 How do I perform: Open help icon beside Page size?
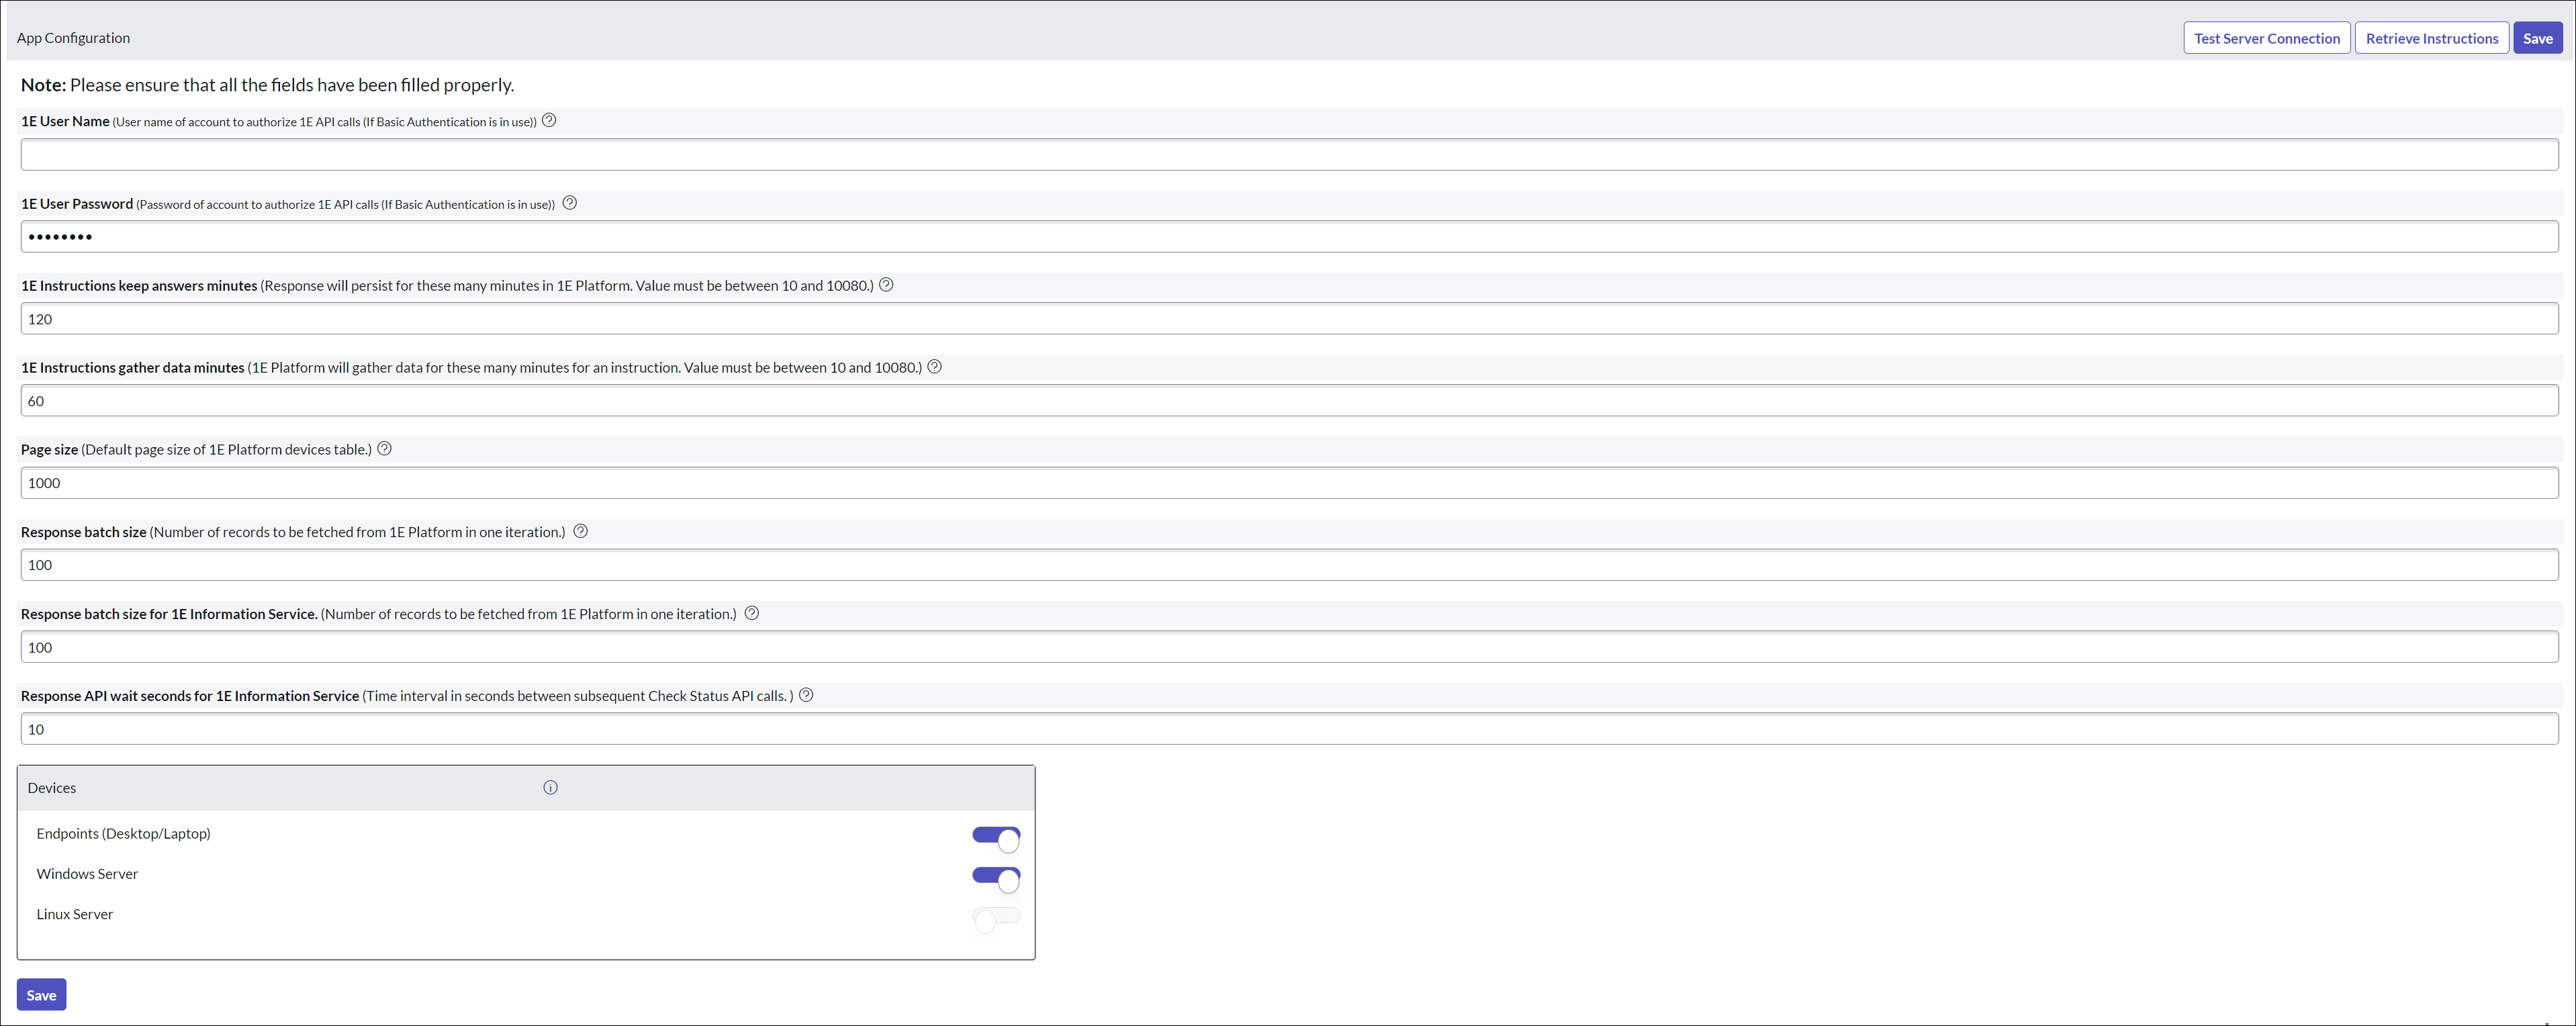[x=384, y=449]
